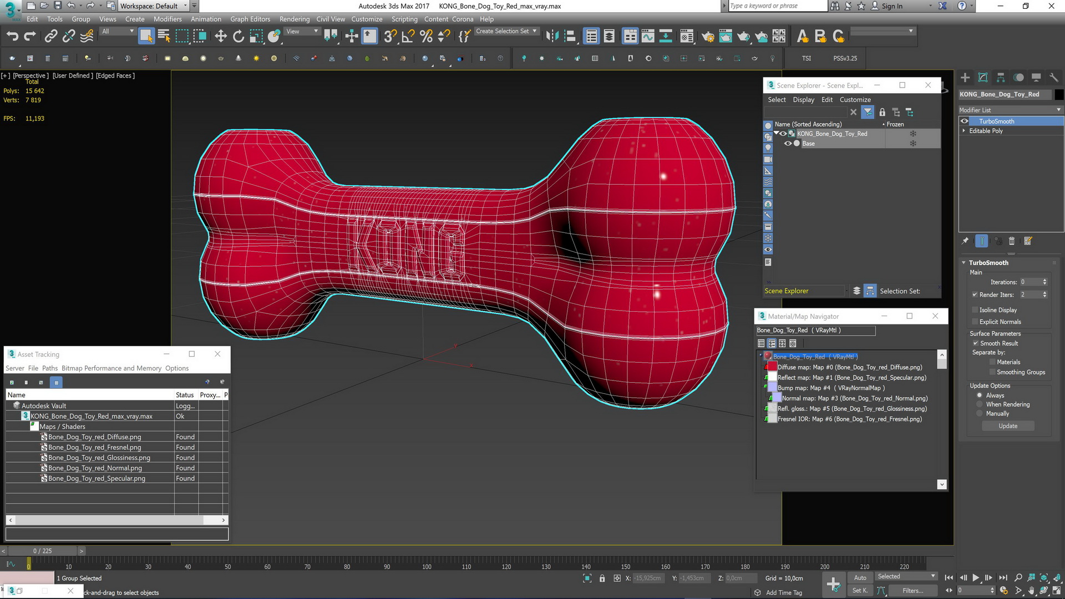Toggle eye of KONG_Bone_Dog_Toy_Red in Scene Explorer
The width and height of the screenshot is (1065, 599).
click(x=784, y=134)
